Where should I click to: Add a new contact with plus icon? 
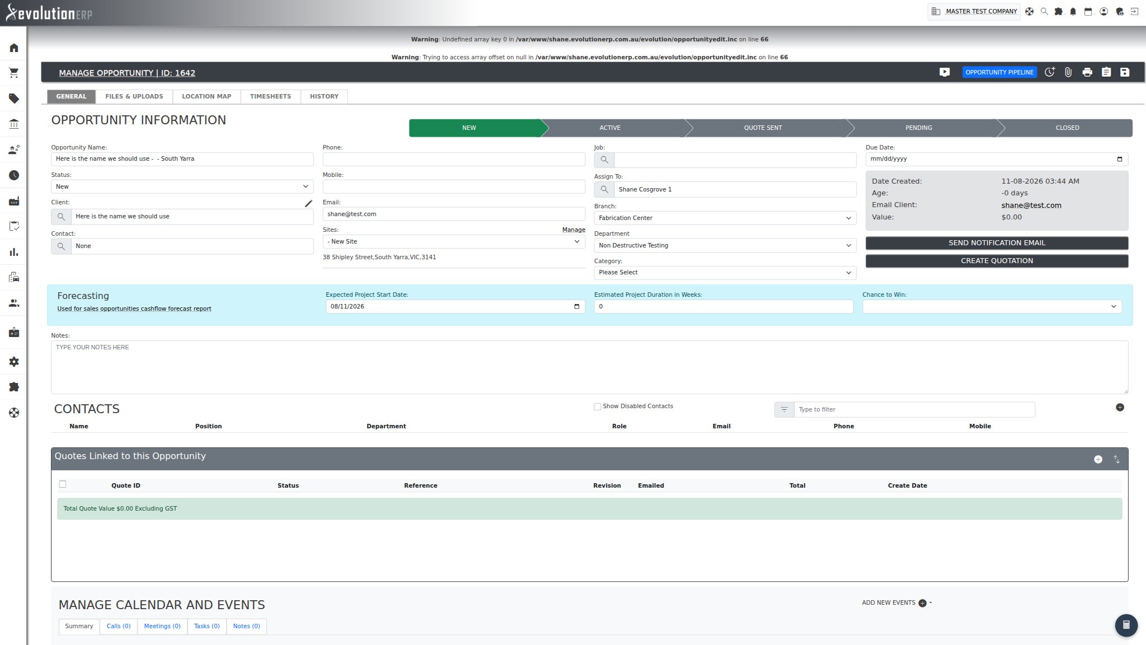tap(1120, 407)
